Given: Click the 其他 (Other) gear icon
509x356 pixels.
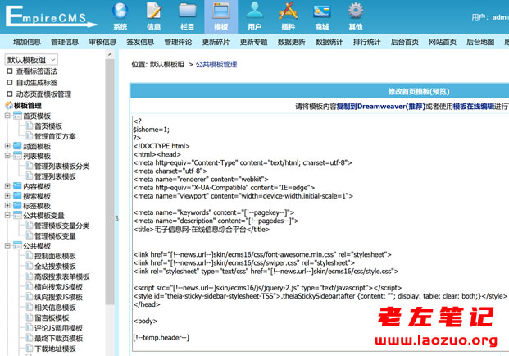Looking at the screenshot, I should 355,14.
